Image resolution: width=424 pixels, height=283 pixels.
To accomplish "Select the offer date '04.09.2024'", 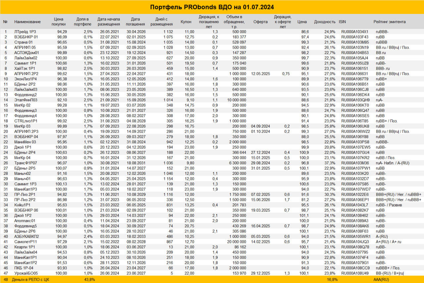I will [260, 126].
